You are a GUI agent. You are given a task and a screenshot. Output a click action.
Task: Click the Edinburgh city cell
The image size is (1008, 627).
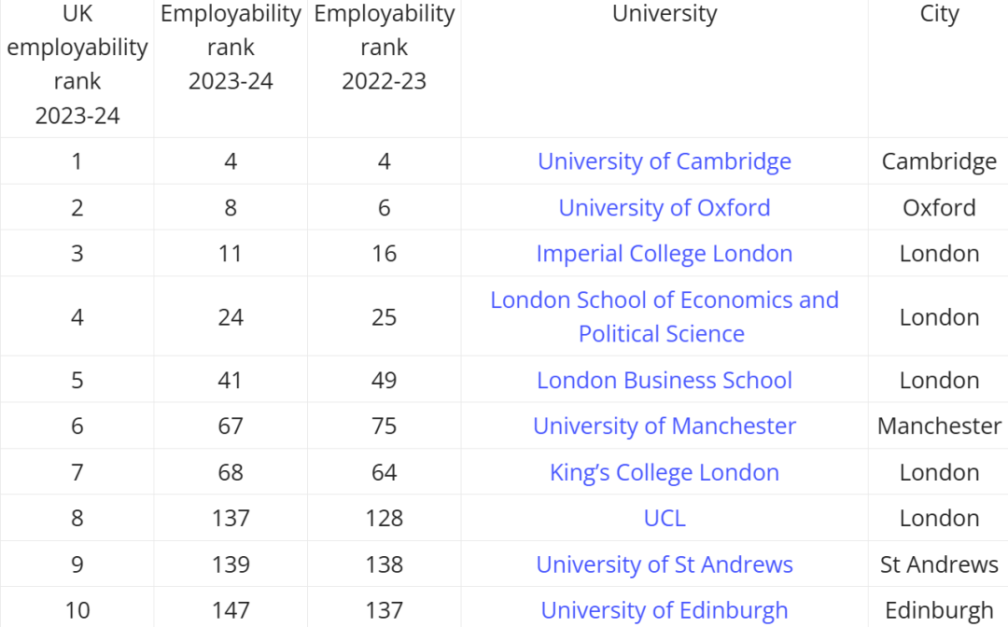[x=939, y=610]
